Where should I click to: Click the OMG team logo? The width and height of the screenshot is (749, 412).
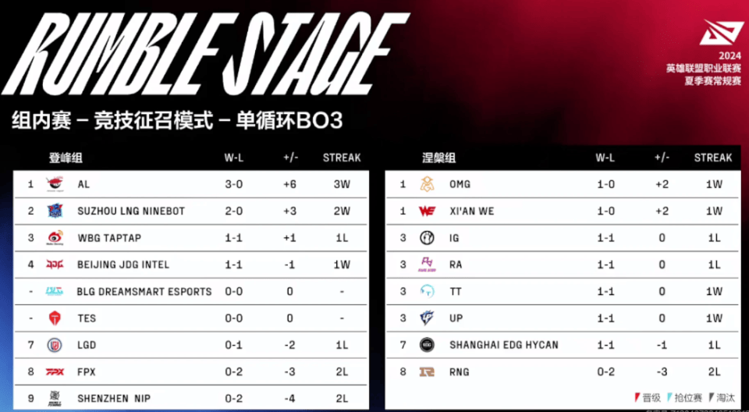[427, 184]
